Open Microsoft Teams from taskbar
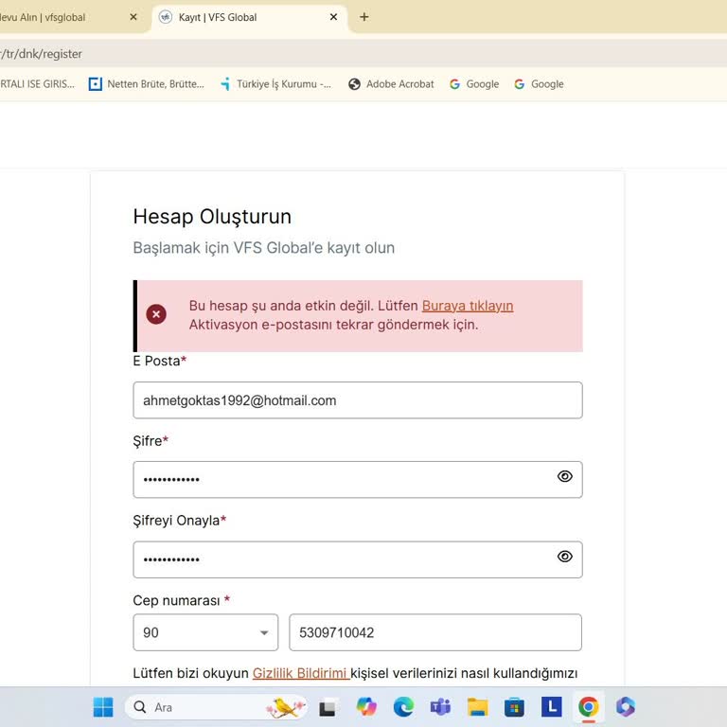Viewport: 727px width, 727px height. (x=440, y=707)
